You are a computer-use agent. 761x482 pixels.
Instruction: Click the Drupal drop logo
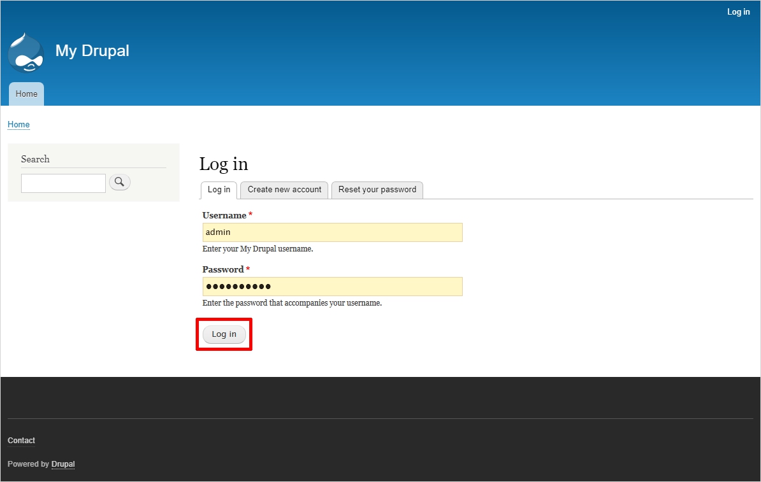pyautogui.click(x=26, y=52)
